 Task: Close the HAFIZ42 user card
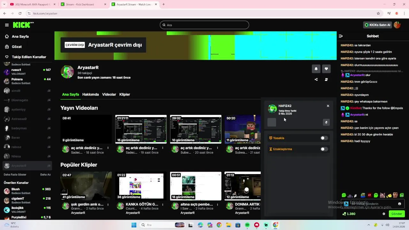click(x=328, y=106)
